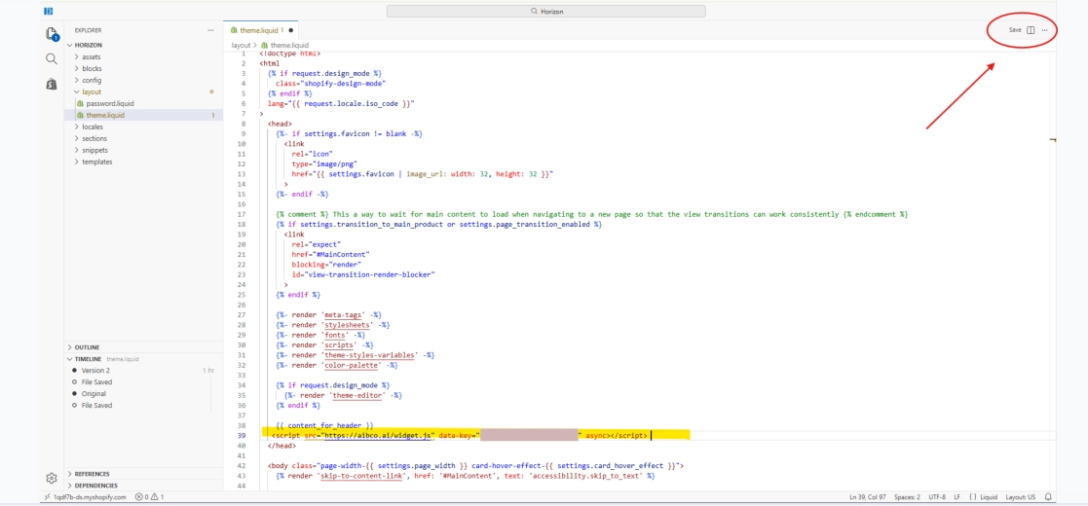
Task: Save the file with the Save button
Action: point(1014,30)
